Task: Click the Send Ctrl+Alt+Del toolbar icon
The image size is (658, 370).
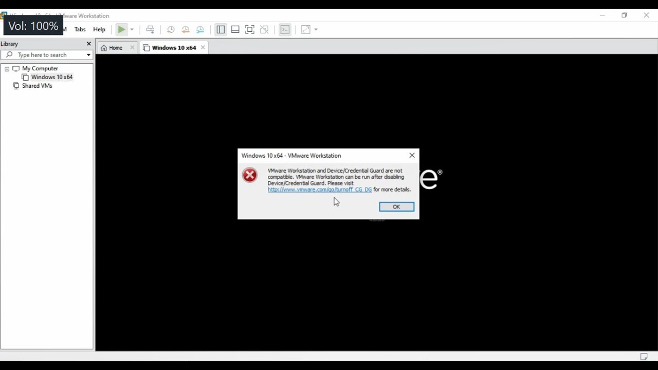Action: click(x=150, y=30)
